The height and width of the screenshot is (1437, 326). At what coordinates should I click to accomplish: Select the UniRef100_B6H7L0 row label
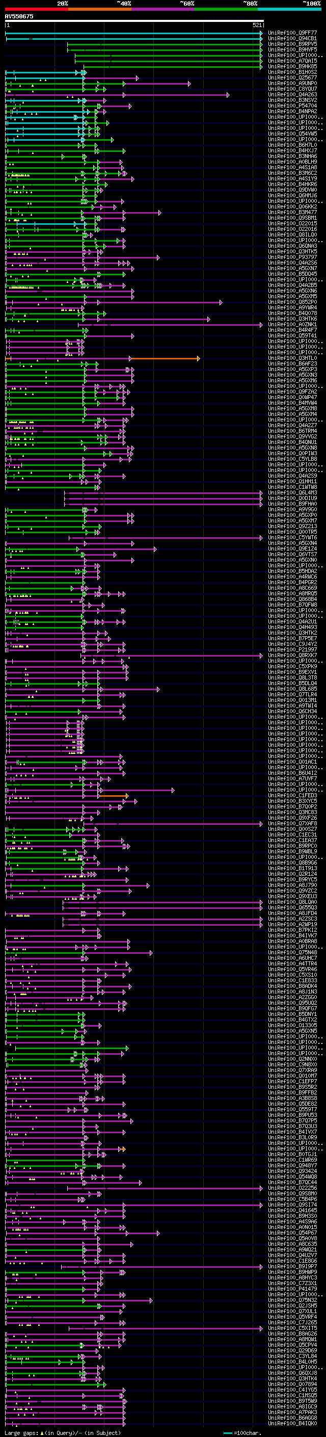tap(292, 145)
